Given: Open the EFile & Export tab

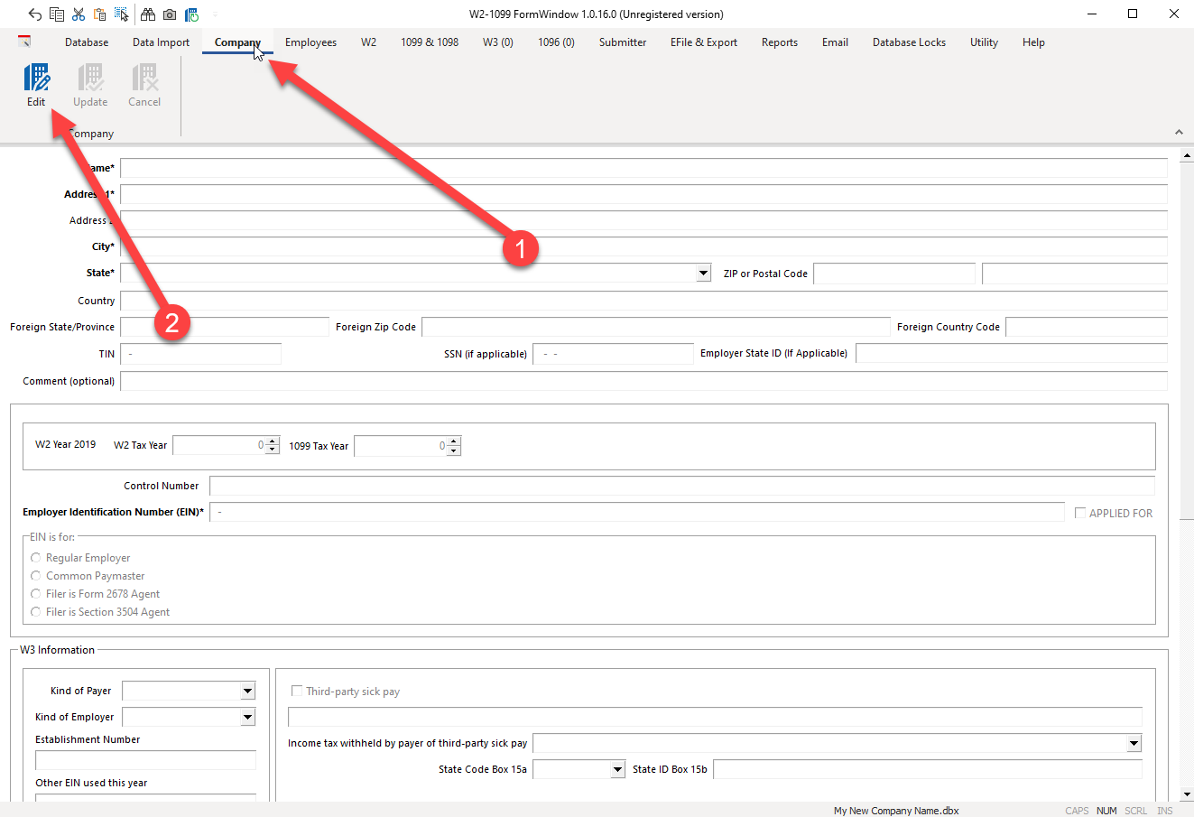Looking at the screenshot, I should tap(703, 42).
